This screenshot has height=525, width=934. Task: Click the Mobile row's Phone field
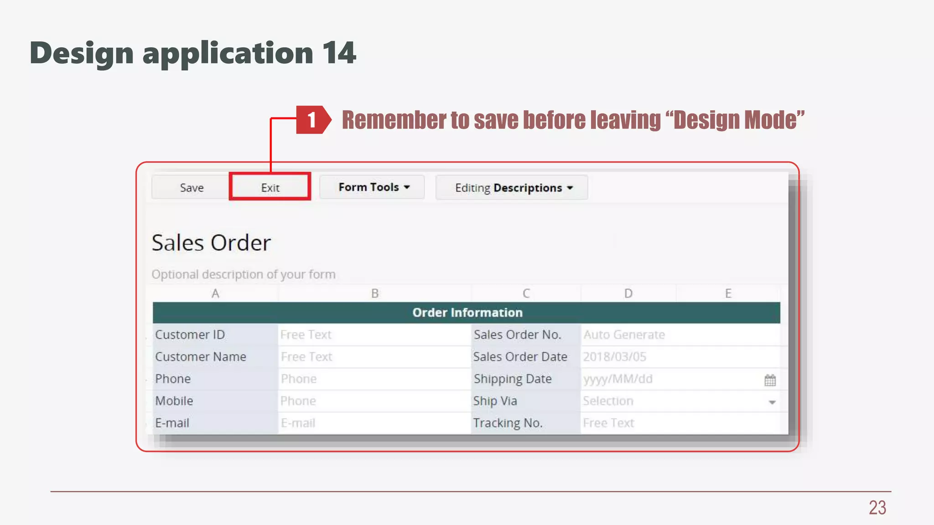[374, 401]
